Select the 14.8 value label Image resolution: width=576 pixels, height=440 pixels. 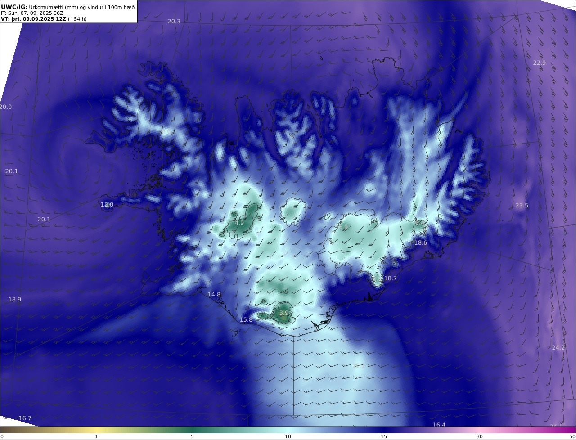tap(214, 295)
